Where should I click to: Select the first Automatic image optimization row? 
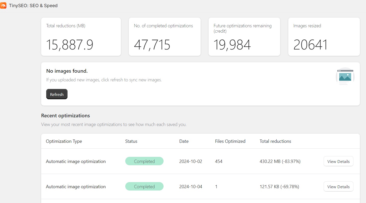point(76,161)
